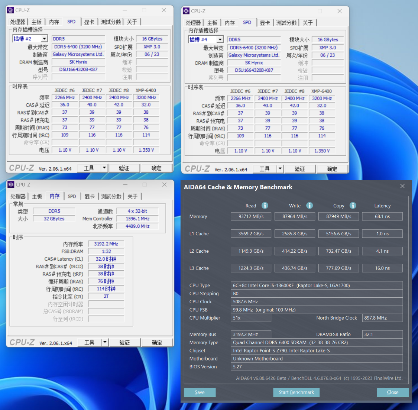Open slot dropdown showing 插槽 #4
Screen dimensions: 418x410
click(x=220, y=39)
